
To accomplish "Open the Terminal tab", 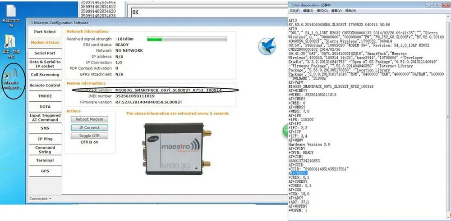I will [45, 160].
